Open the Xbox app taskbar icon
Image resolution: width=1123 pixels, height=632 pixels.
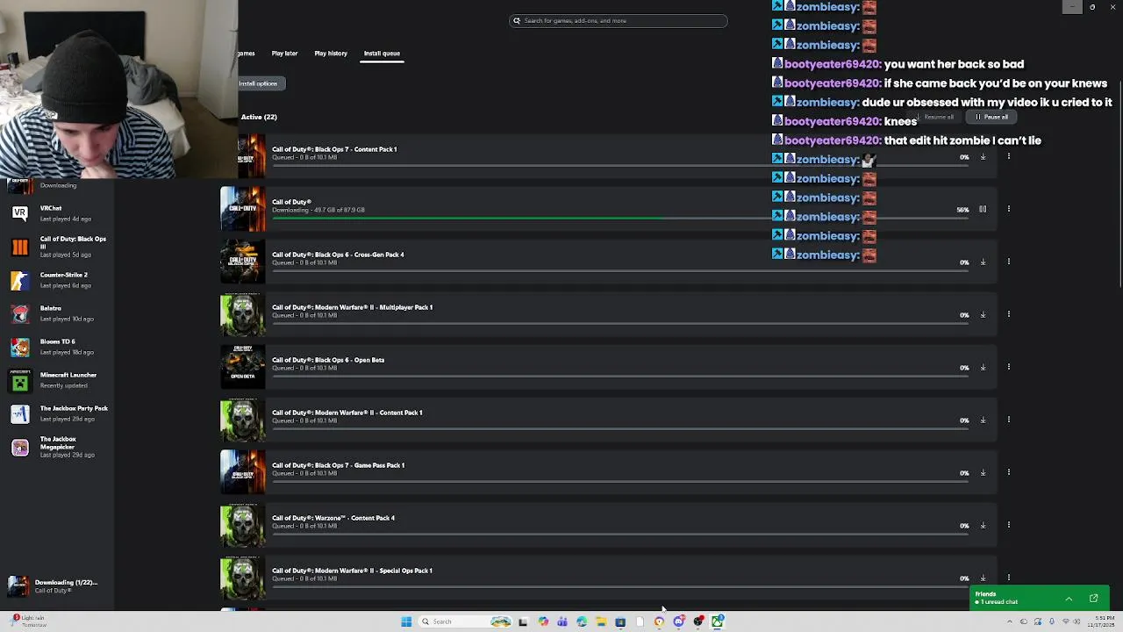click(718, 621)
